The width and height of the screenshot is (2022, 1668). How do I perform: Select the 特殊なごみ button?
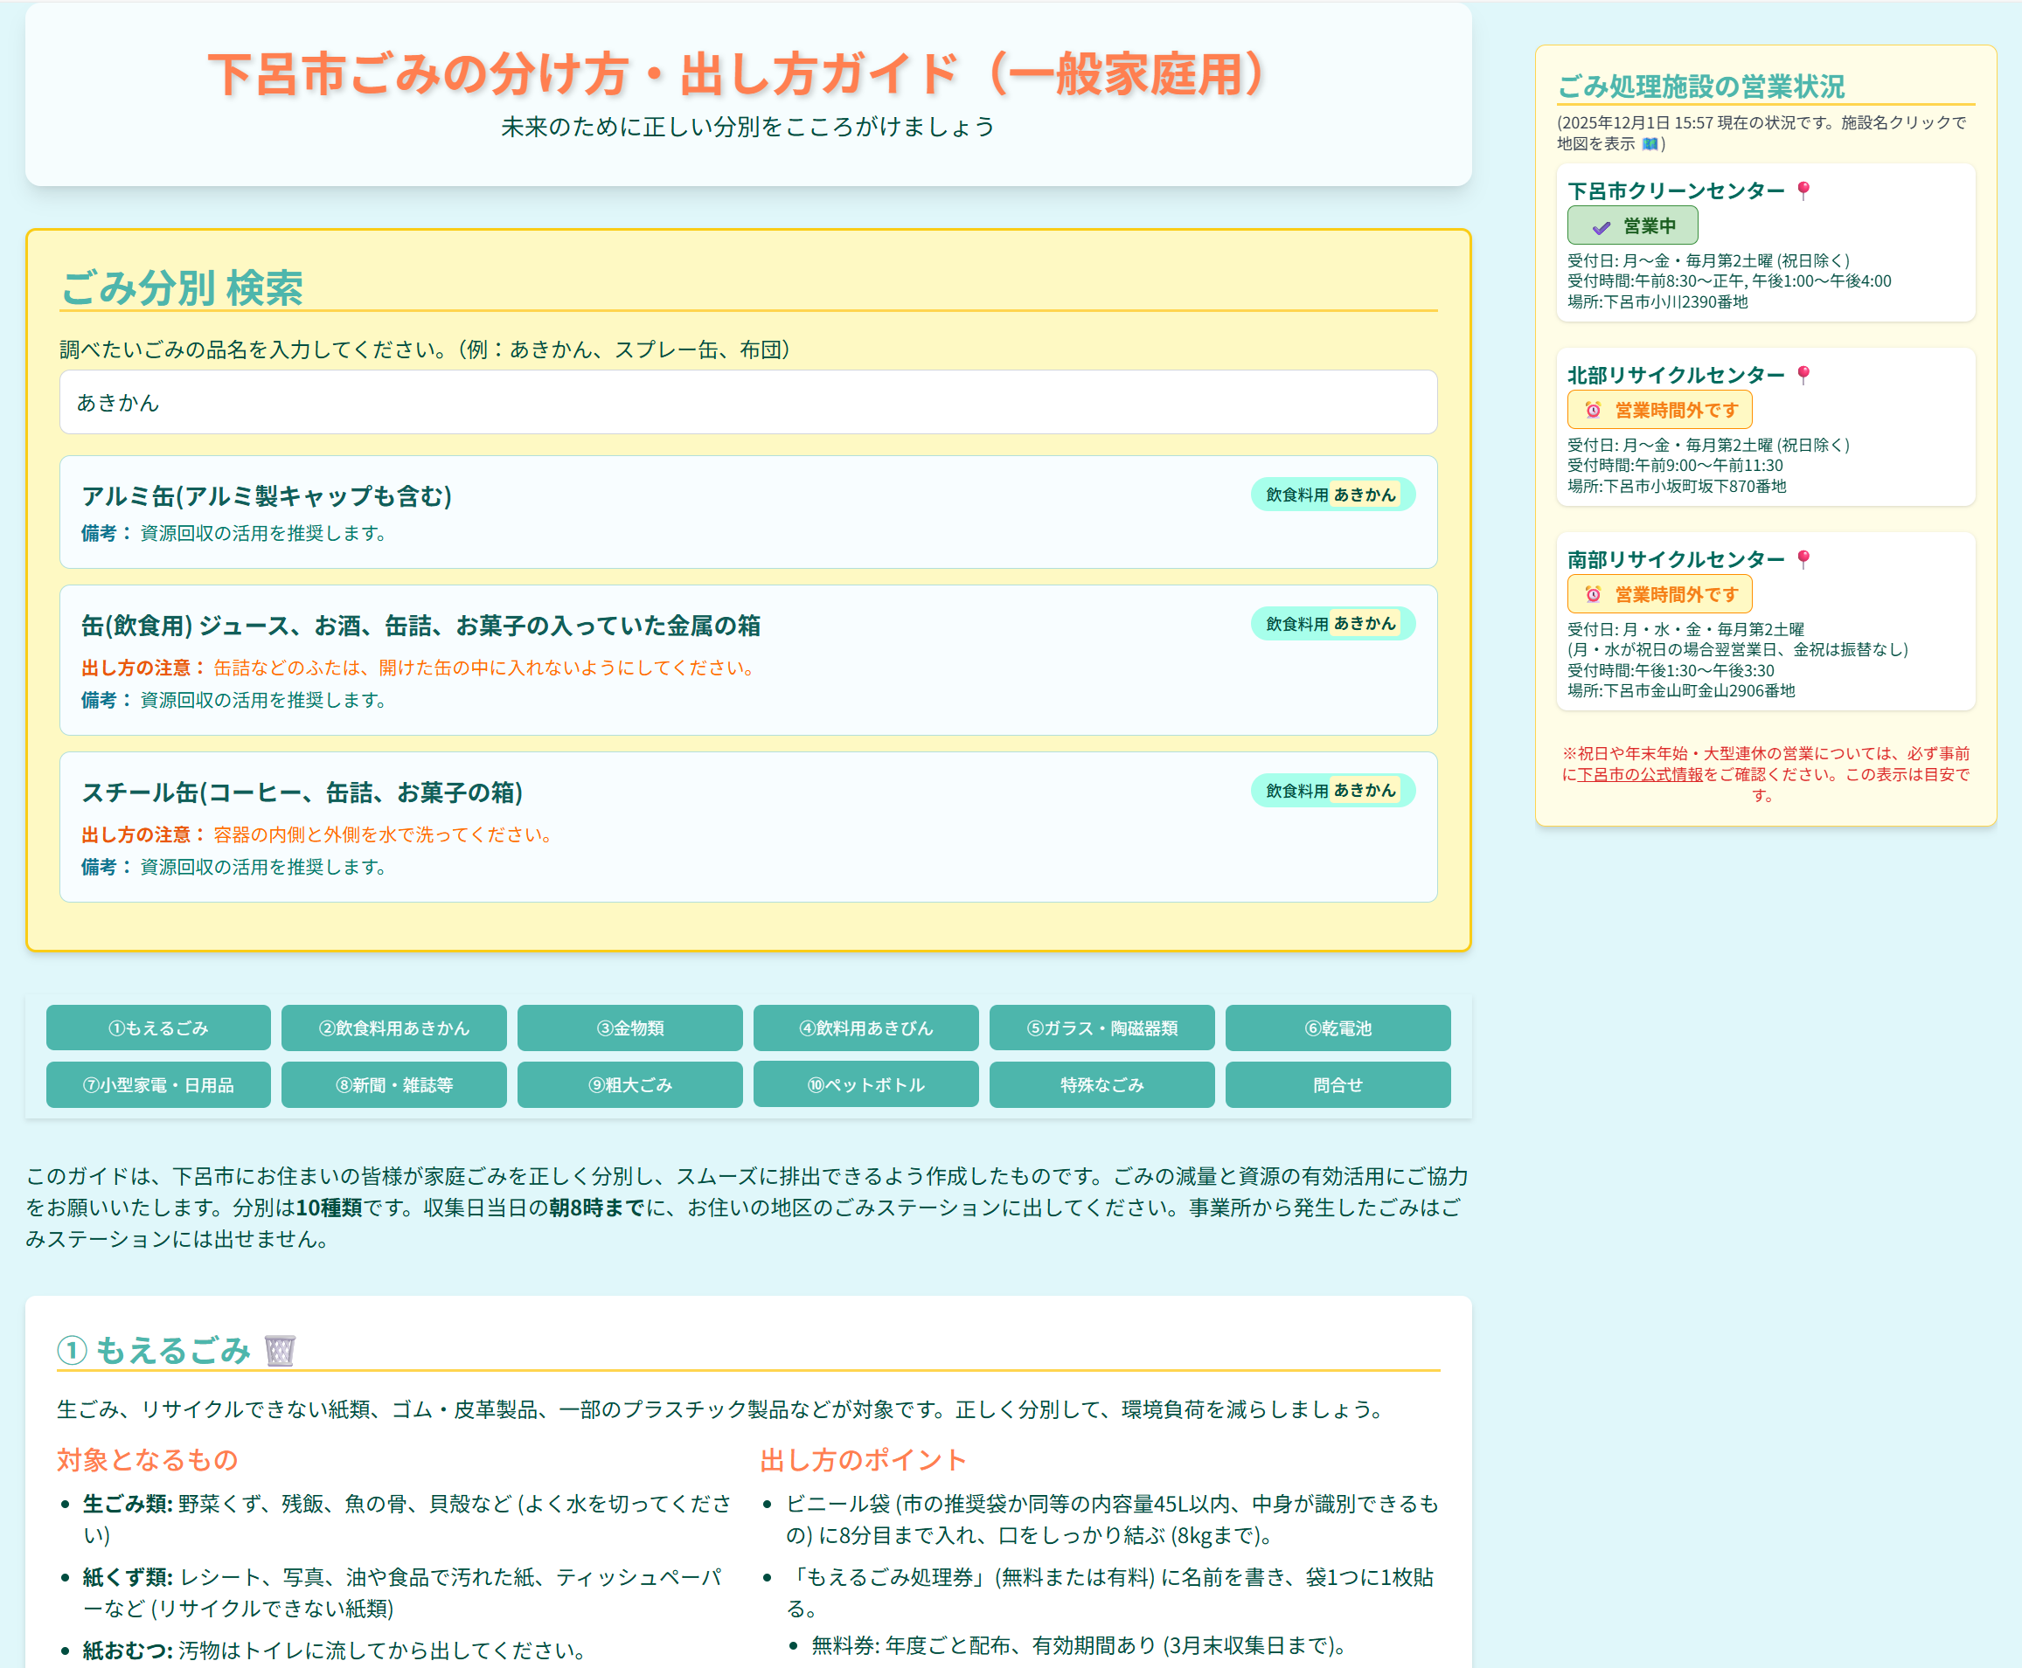[x=1101, y=1085]
